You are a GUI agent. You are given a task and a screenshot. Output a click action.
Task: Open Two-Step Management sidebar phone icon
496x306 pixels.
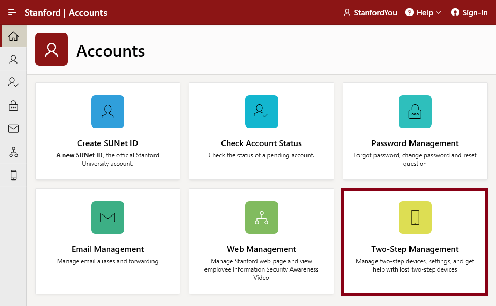pos(13,175)
